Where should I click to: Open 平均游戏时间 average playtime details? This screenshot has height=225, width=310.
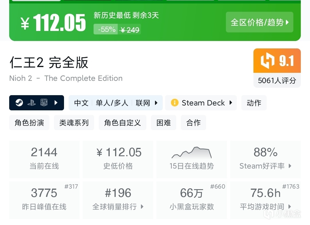pos(265,200)
